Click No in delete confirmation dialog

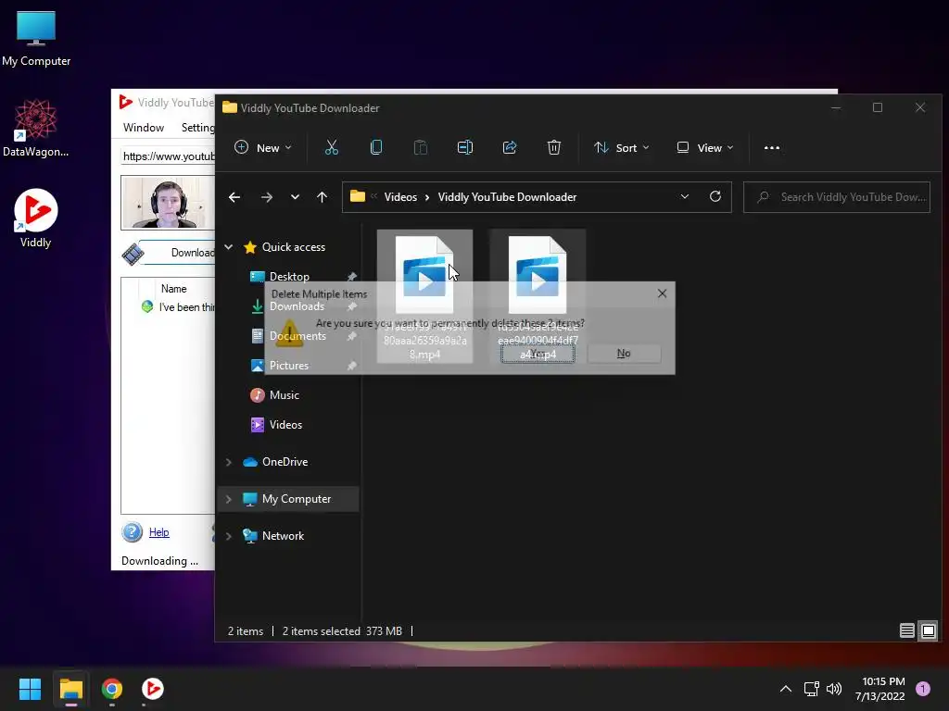tap(624, 354)
